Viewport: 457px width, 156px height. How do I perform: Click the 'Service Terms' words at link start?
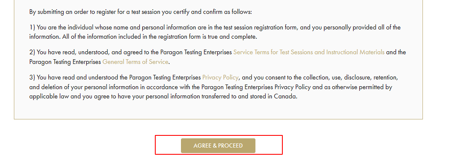pos(251,53)
